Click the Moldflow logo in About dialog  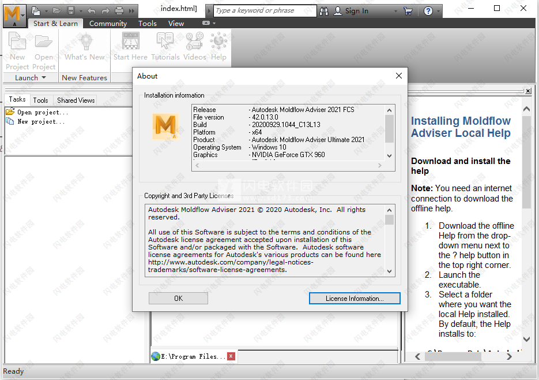165,126
